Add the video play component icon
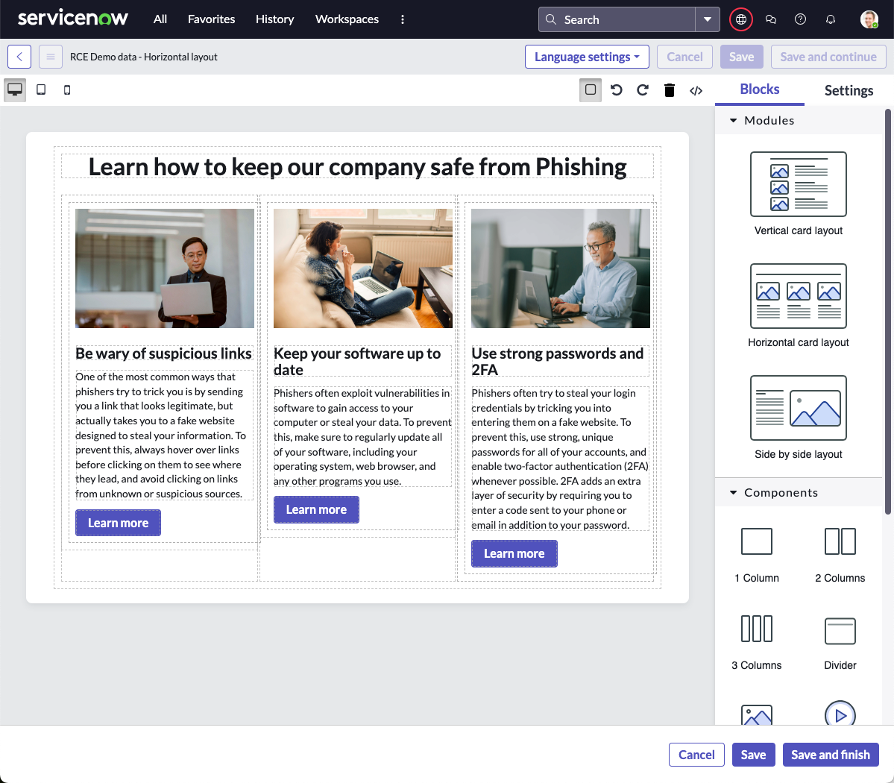This screenshot has width=894, height=783. point(840,714)
